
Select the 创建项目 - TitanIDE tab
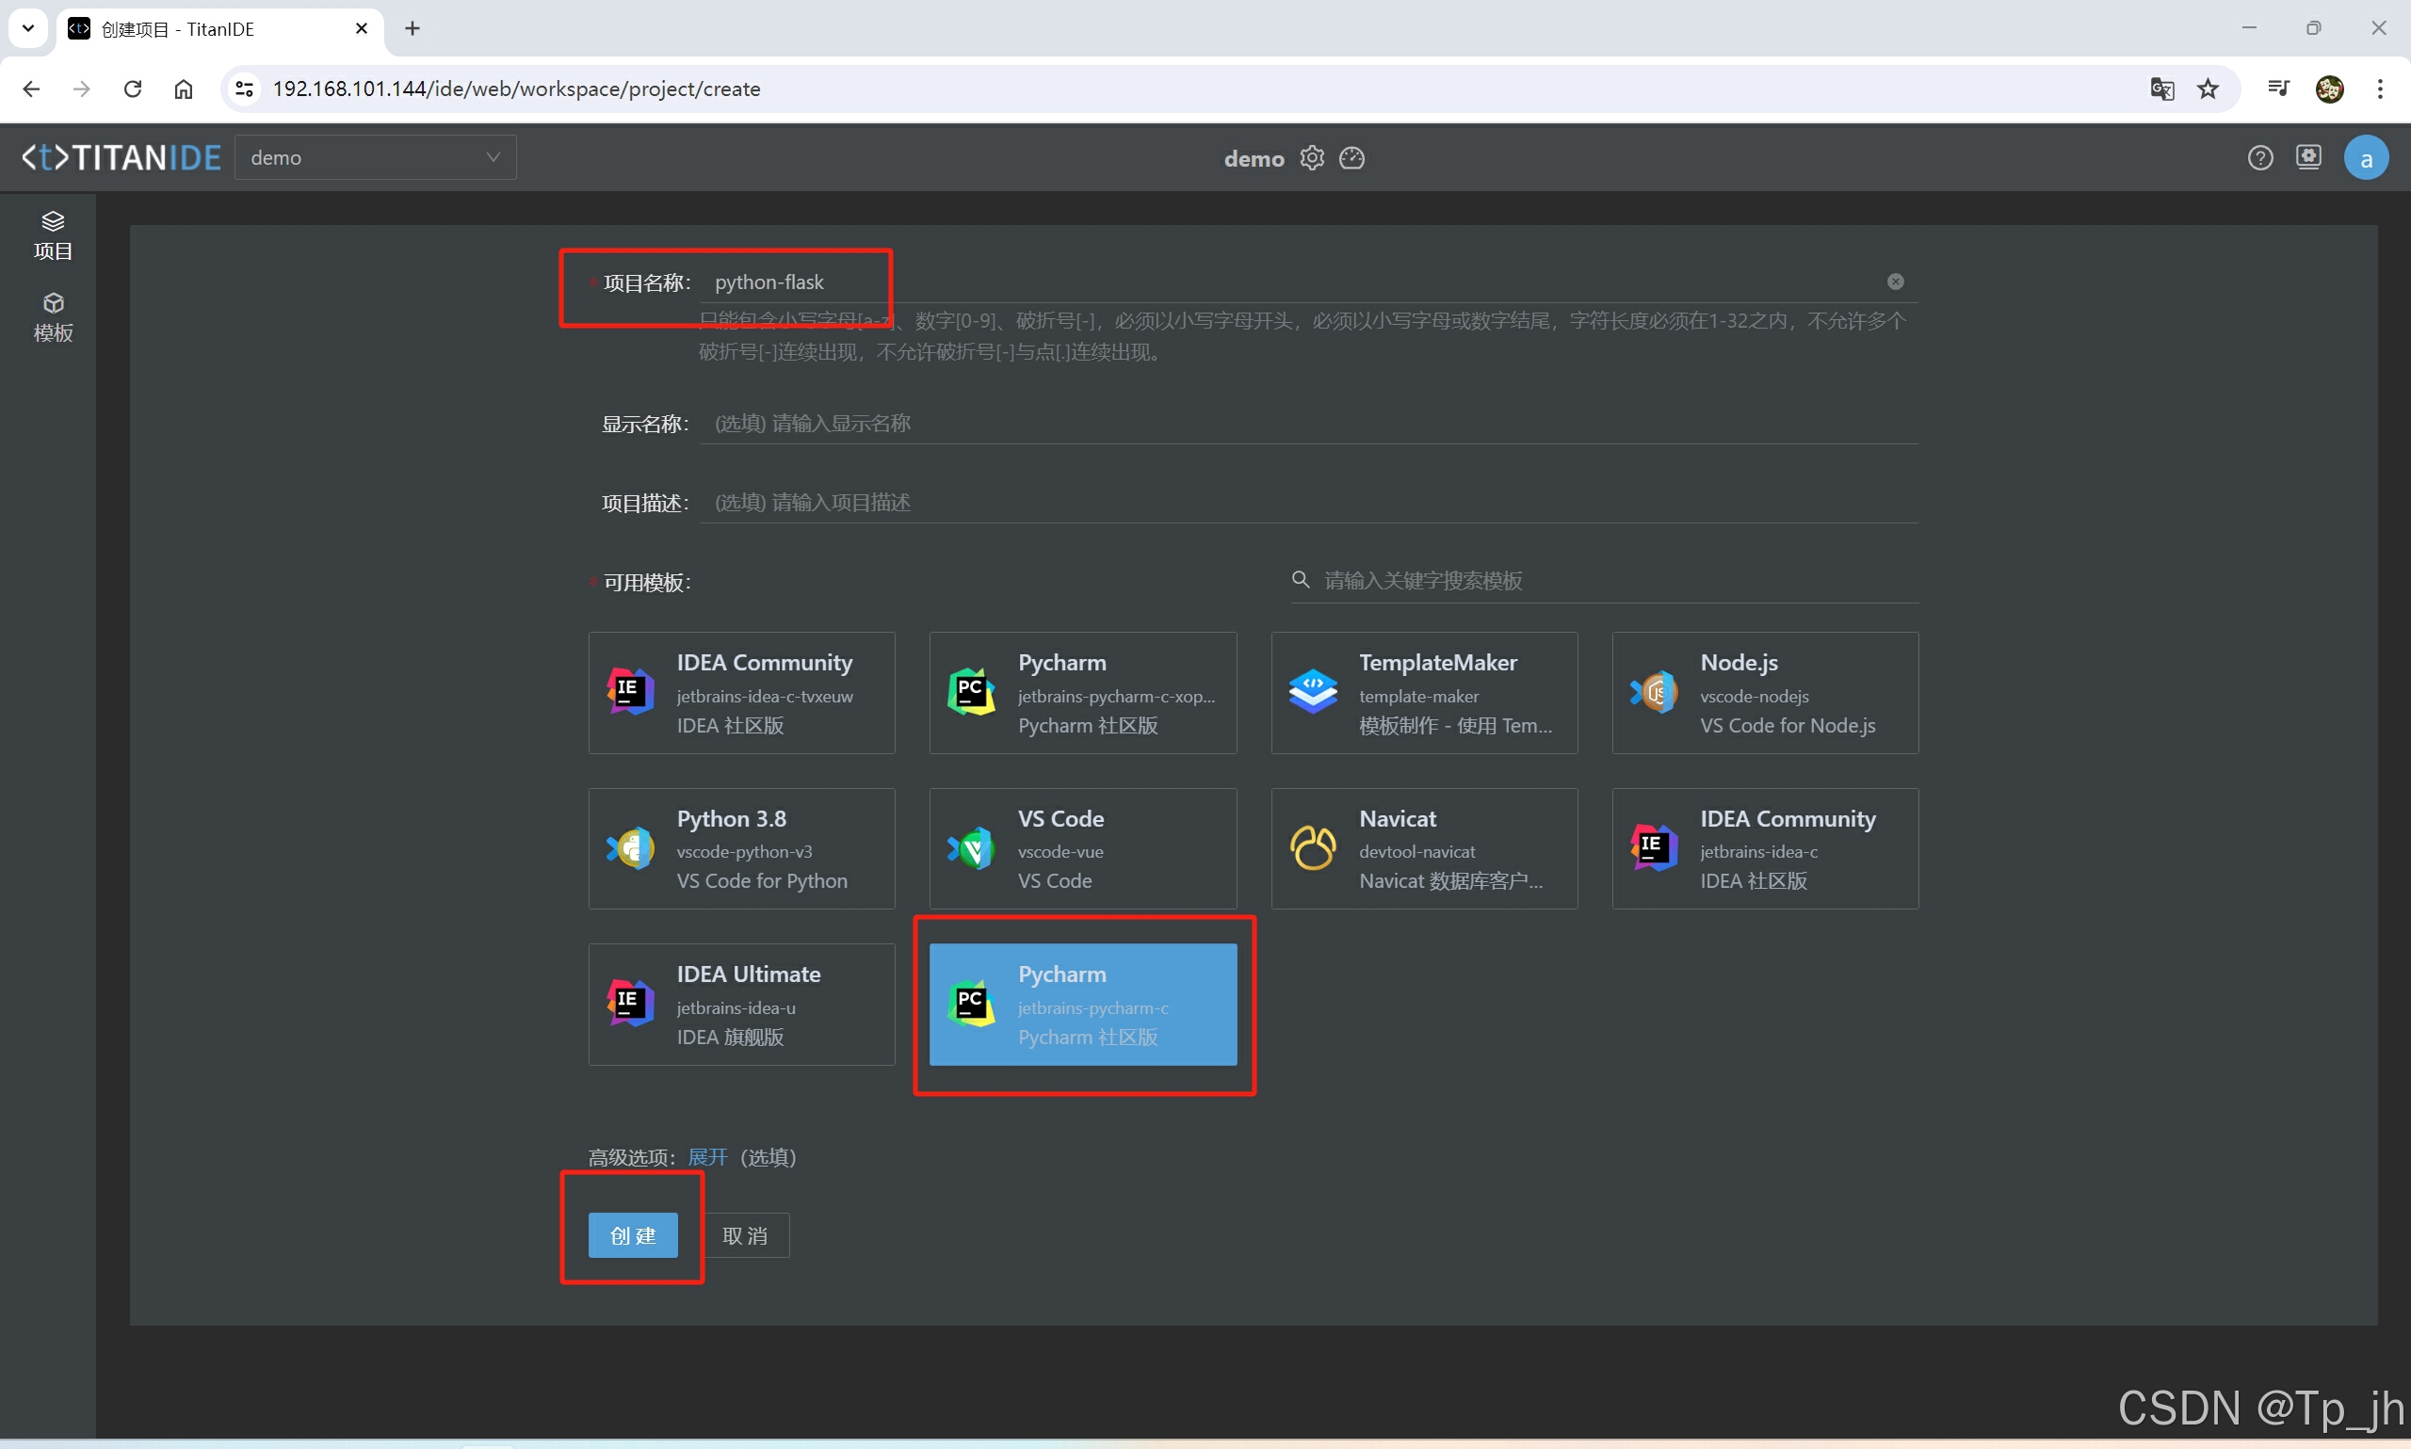tap(220, 29)
